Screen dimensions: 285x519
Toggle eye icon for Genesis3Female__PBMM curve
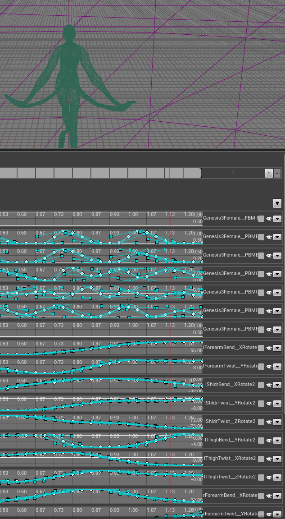[269, 330]
